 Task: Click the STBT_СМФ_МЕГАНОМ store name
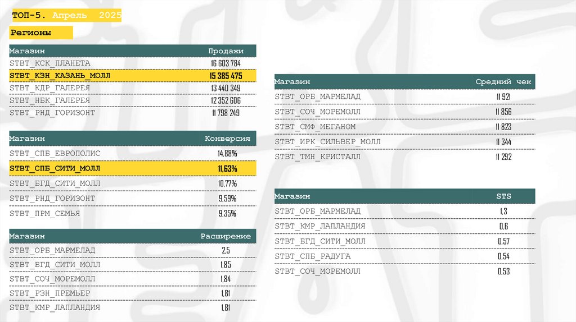315,127
